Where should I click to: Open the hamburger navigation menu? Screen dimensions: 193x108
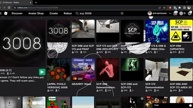pyautogui.click(x=1, y=13)
